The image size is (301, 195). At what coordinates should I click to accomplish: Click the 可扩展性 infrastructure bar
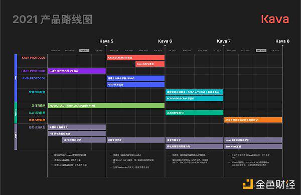(x=77, y=134)
